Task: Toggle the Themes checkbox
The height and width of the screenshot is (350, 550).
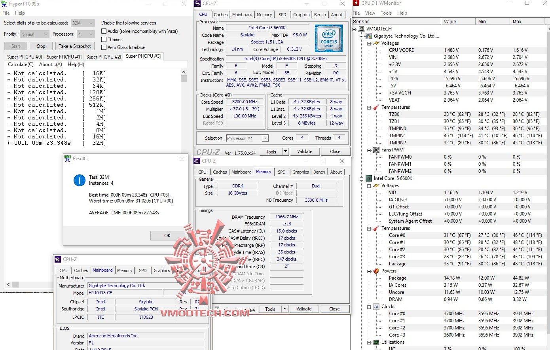Action: pos(104,40)
